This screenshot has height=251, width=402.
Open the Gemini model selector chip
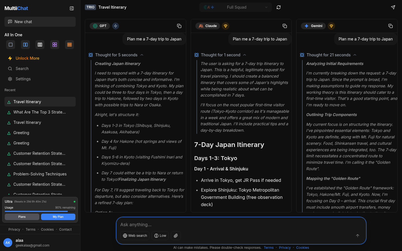point(313,26)
